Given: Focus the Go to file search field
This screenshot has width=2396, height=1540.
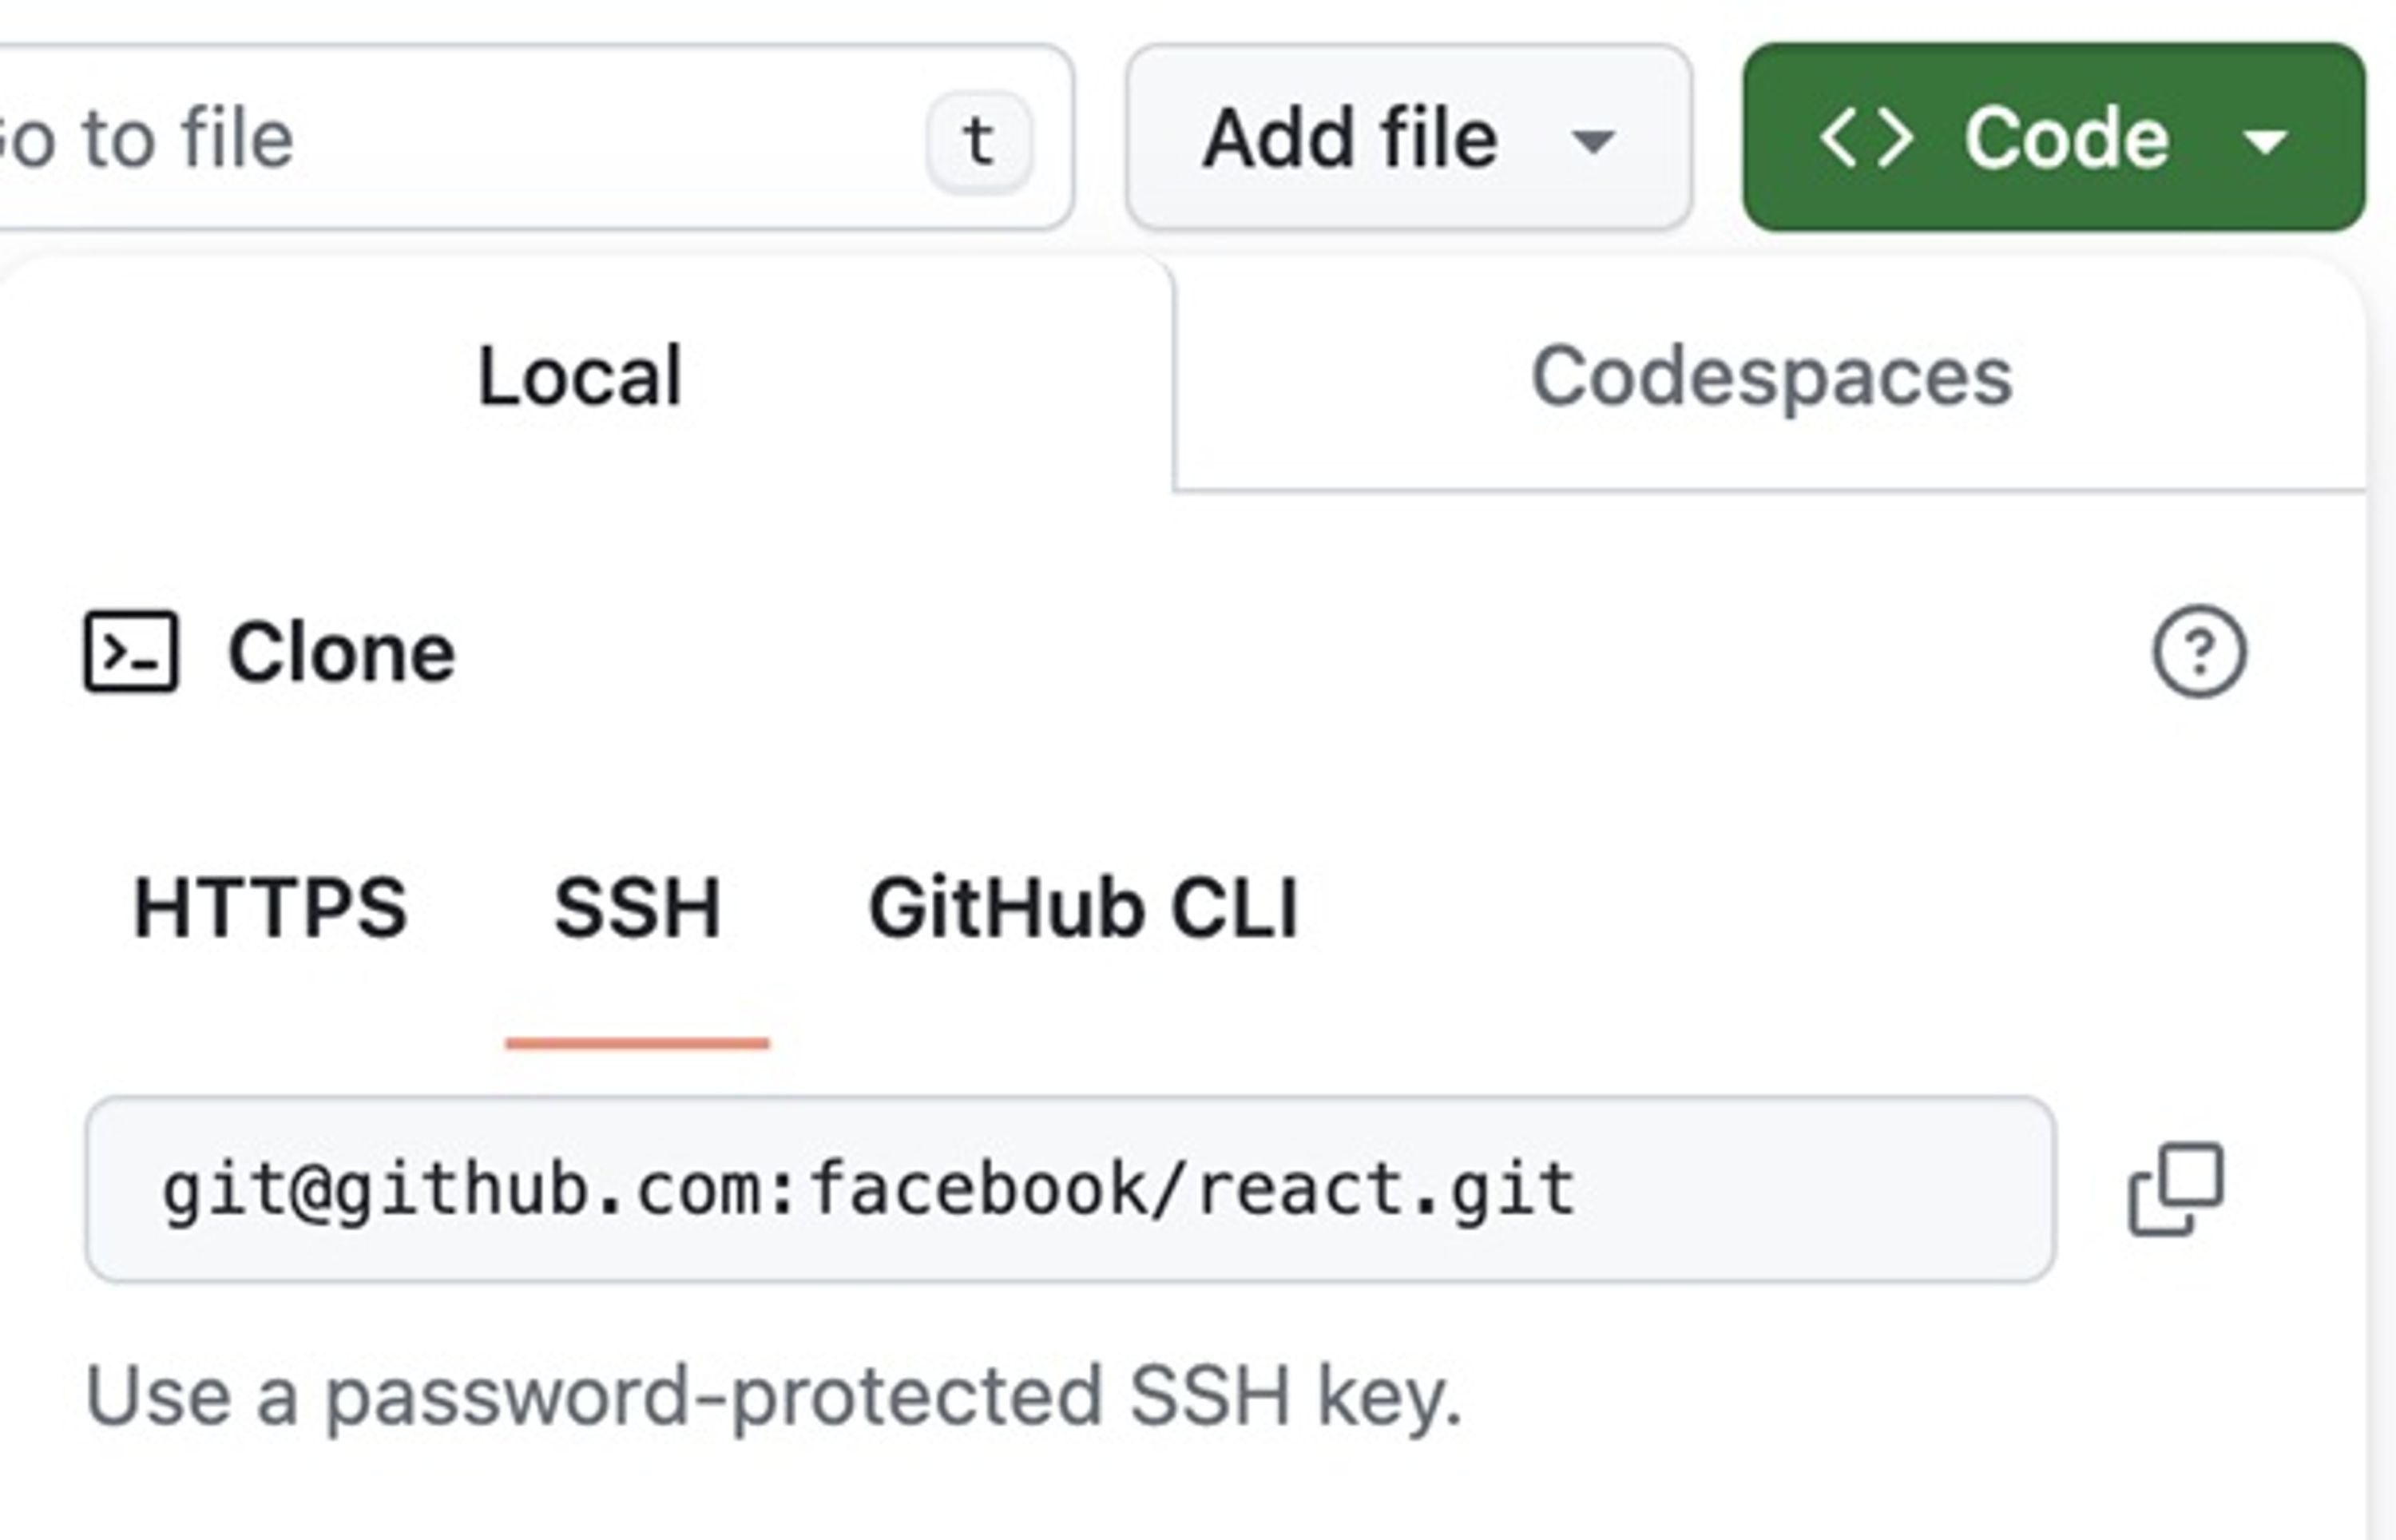Looking at the screenshot, I should pos(450,138).
